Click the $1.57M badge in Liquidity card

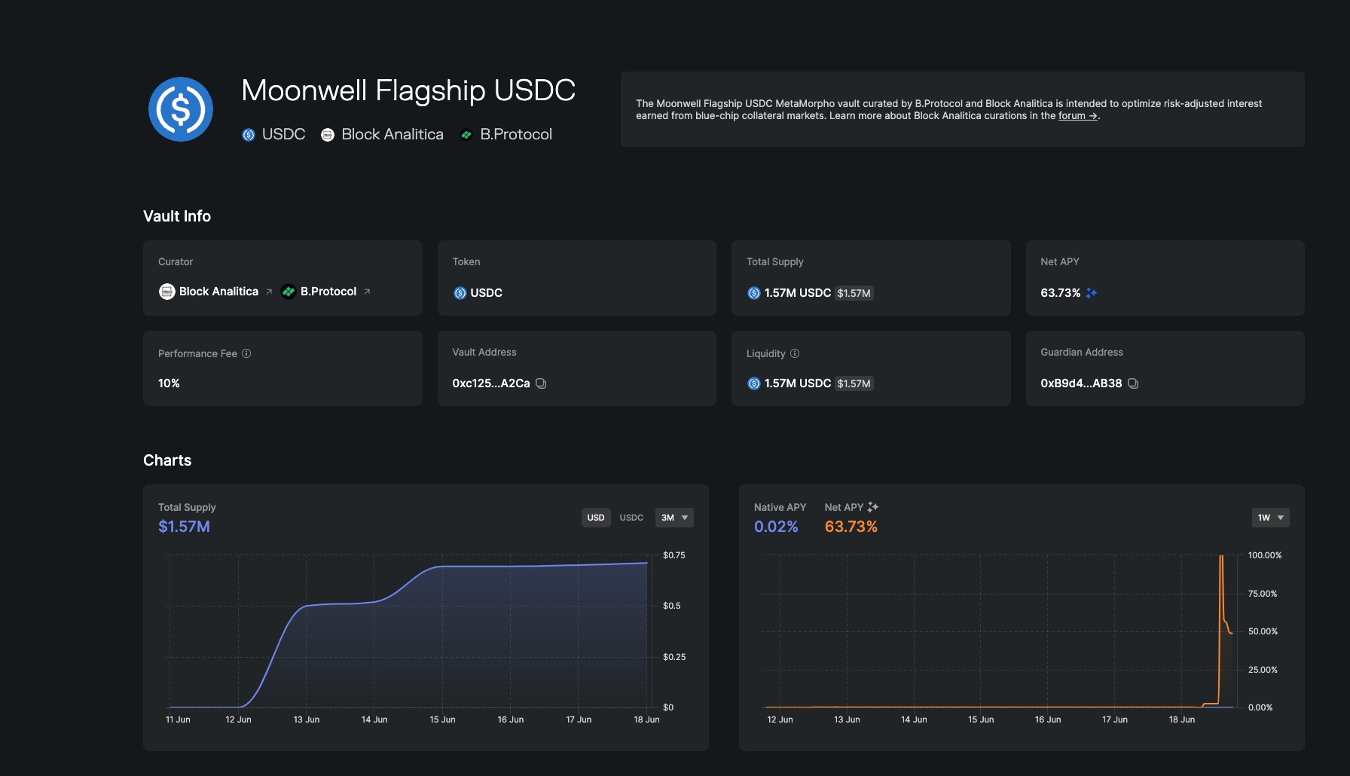[x=854, y=383]
